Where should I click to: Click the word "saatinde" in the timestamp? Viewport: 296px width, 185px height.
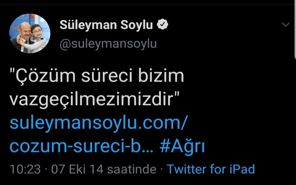tap(132, 169)
